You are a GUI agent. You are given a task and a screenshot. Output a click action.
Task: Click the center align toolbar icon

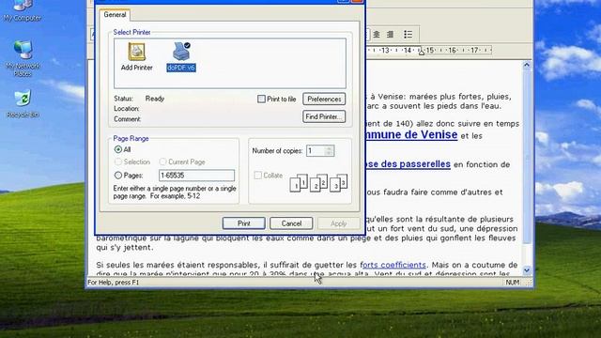(377, 35)
